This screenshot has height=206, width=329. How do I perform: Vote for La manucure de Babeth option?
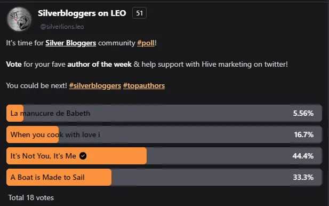pos(164,113)
